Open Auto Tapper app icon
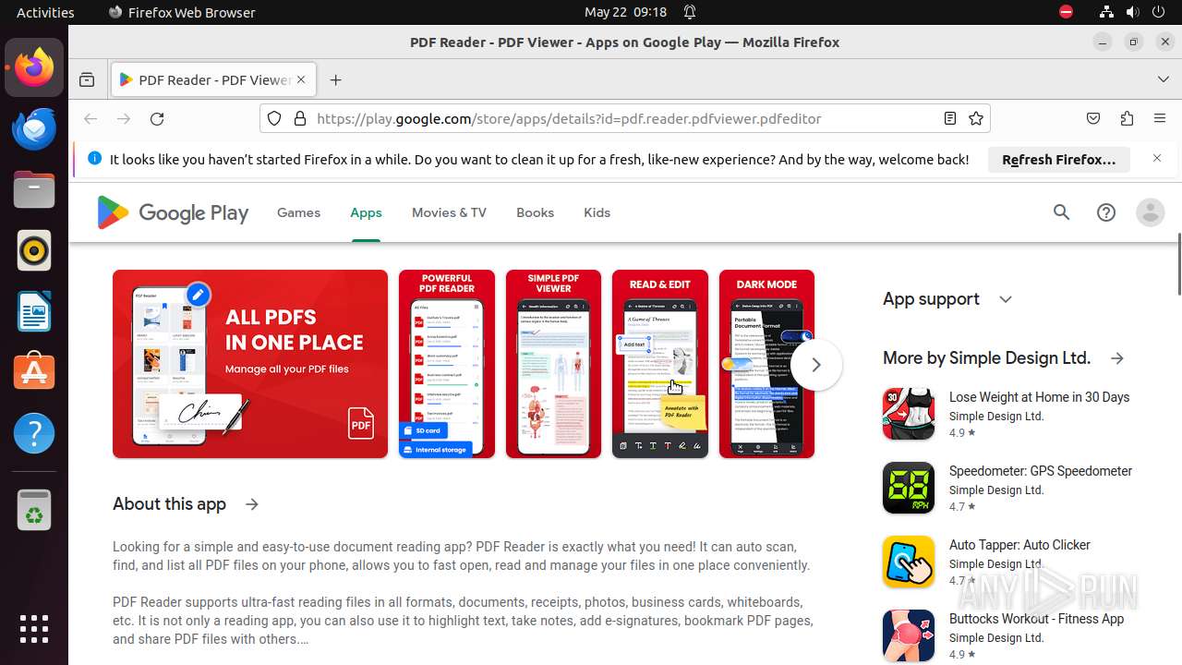The width and height of the screenshot is (1182, 665). tap(909, 562)
